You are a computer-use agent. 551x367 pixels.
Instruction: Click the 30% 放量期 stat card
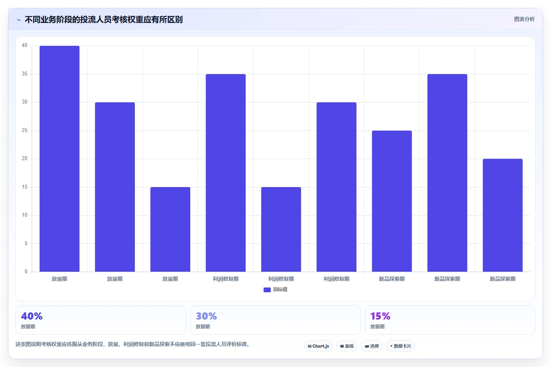click(x=275, y=320)
